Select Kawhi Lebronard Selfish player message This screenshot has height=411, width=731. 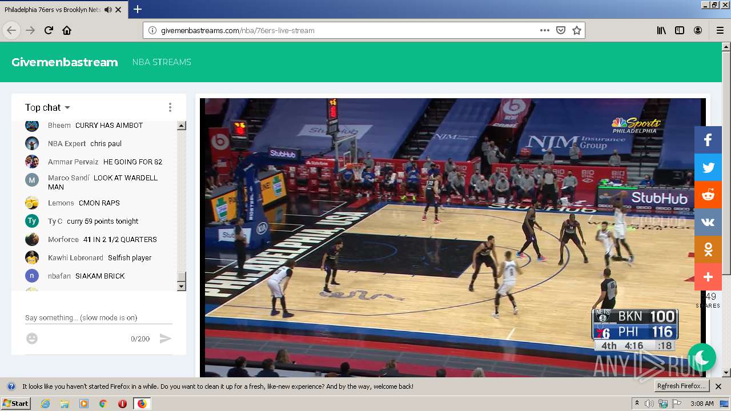[130, 257]
